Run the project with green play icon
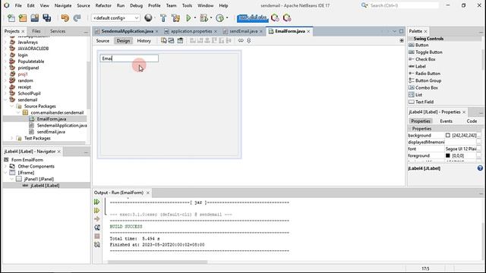486x273 pixels. tap(188, 18)
